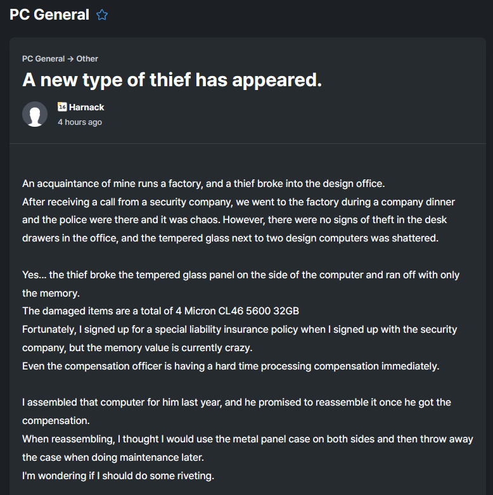The width and height of the screenshot is (493, 495).
Task: Open Harnack's user profile
Action: 87,107
